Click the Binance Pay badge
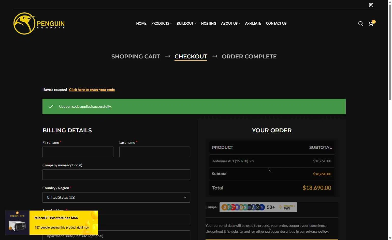The width and height of the screenshot is (392, 240). coord(287,207)
